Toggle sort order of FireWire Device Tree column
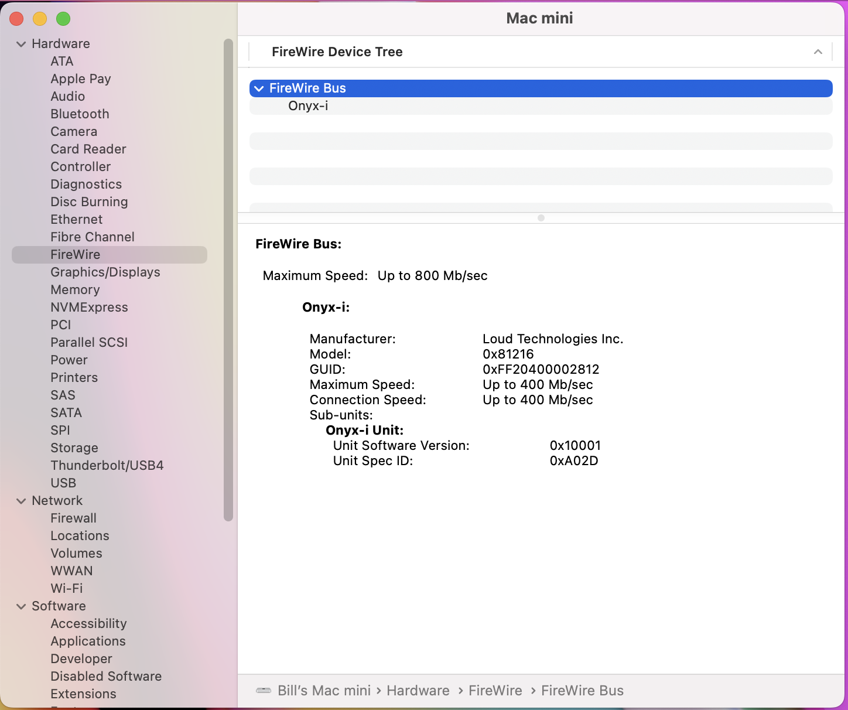Screen dimensions: 848x710 click(818, 52)
